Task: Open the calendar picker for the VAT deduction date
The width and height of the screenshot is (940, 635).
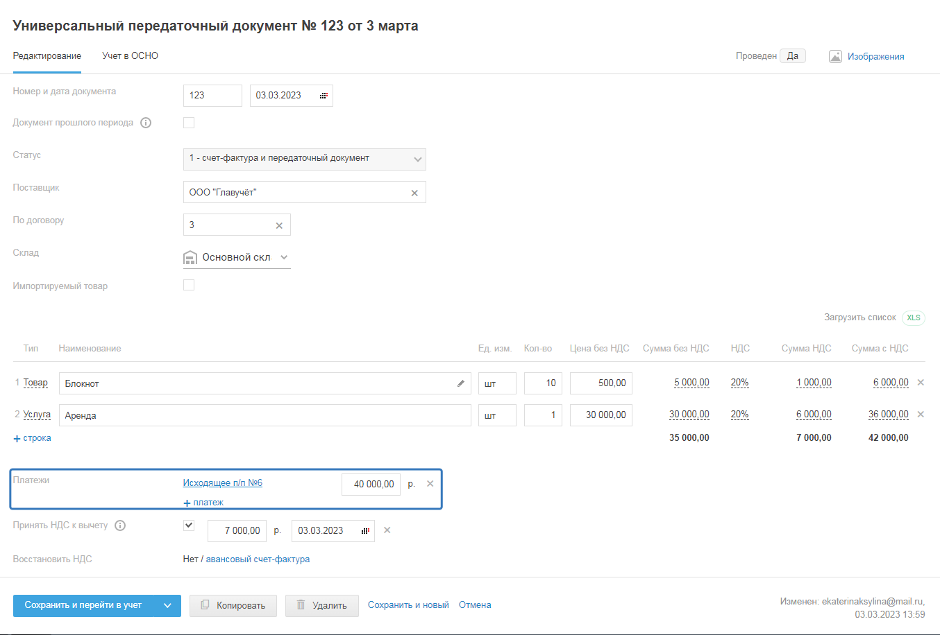Action: pyautogui.click(x=365, y=531)
